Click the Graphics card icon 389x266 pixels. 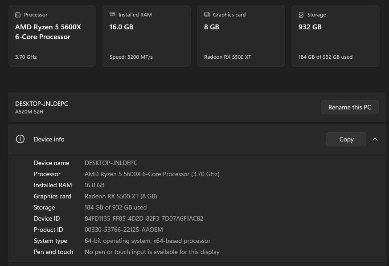(x=207, y=15)
